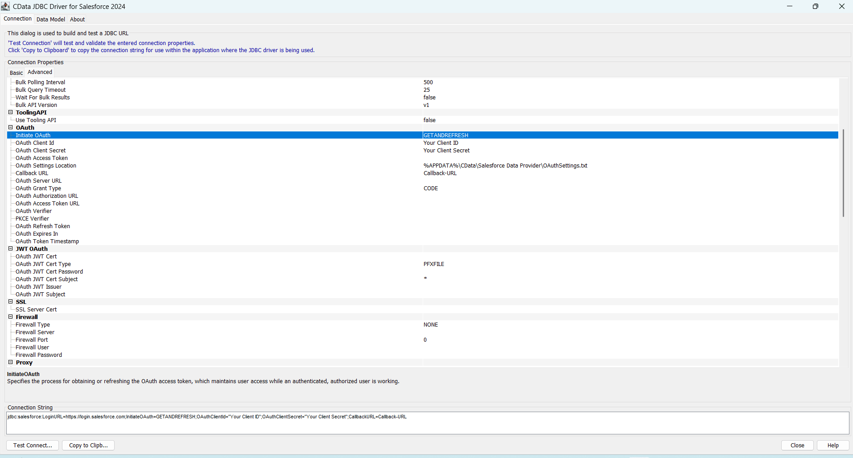The height and width of the screenshot is (458, 853).
Task: Edit the OAuth Grant Type value CODE
Action: click(431, 188)
